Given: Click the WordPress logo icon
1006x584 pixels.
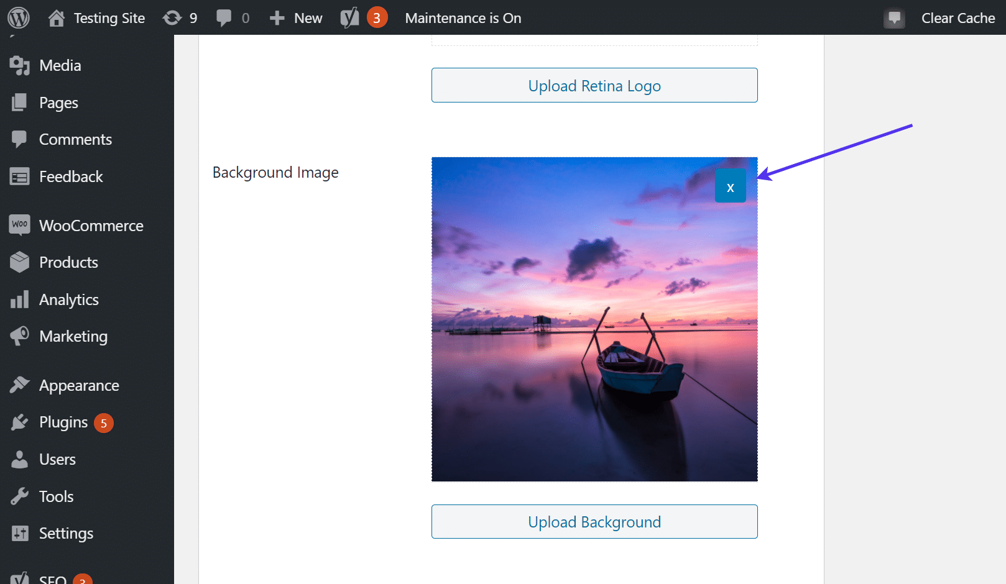Looking at the screenshot, I should click(x=19, y=18).
